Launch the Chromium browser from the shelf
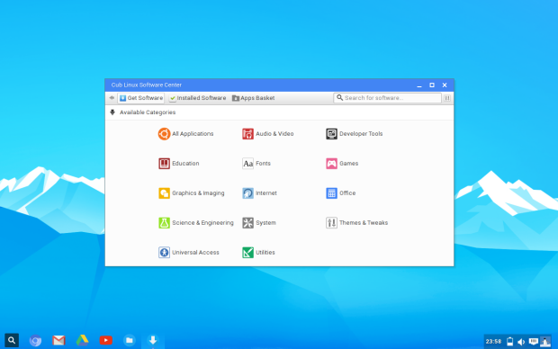This screenshot has width=558, height=349. coord(35,341)
